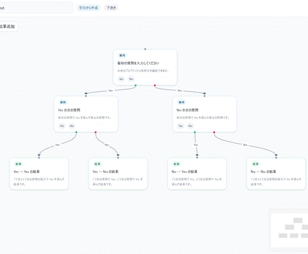This screenshot has height=254, width=308.
Task: Select the 'No の次の質問' node title
Action: click(187, 110)
